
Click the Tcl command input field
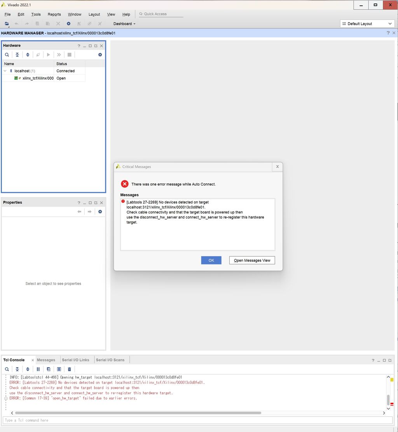click(197, 420)
